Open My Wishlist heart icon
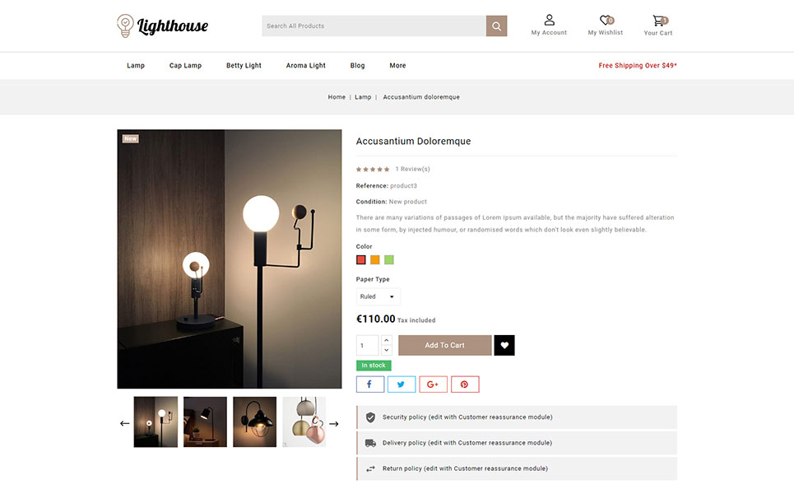The image size is (794, 494). click(x=606, y=21)
